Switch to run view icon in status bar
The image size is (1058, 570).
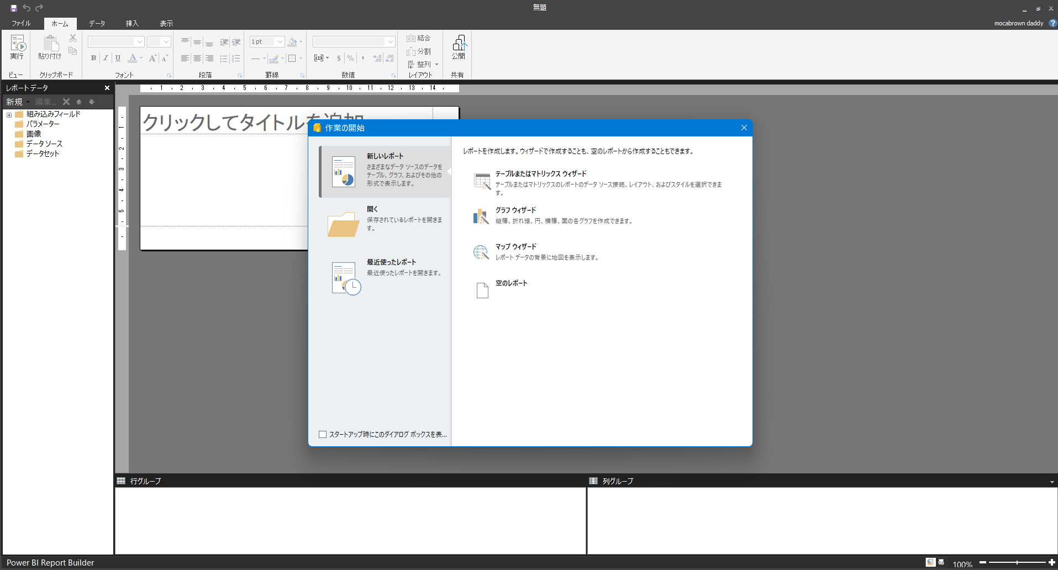(x=941, y=562)
